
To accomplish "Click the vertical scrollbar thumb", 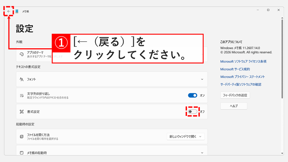I will [x=282, y=59].
